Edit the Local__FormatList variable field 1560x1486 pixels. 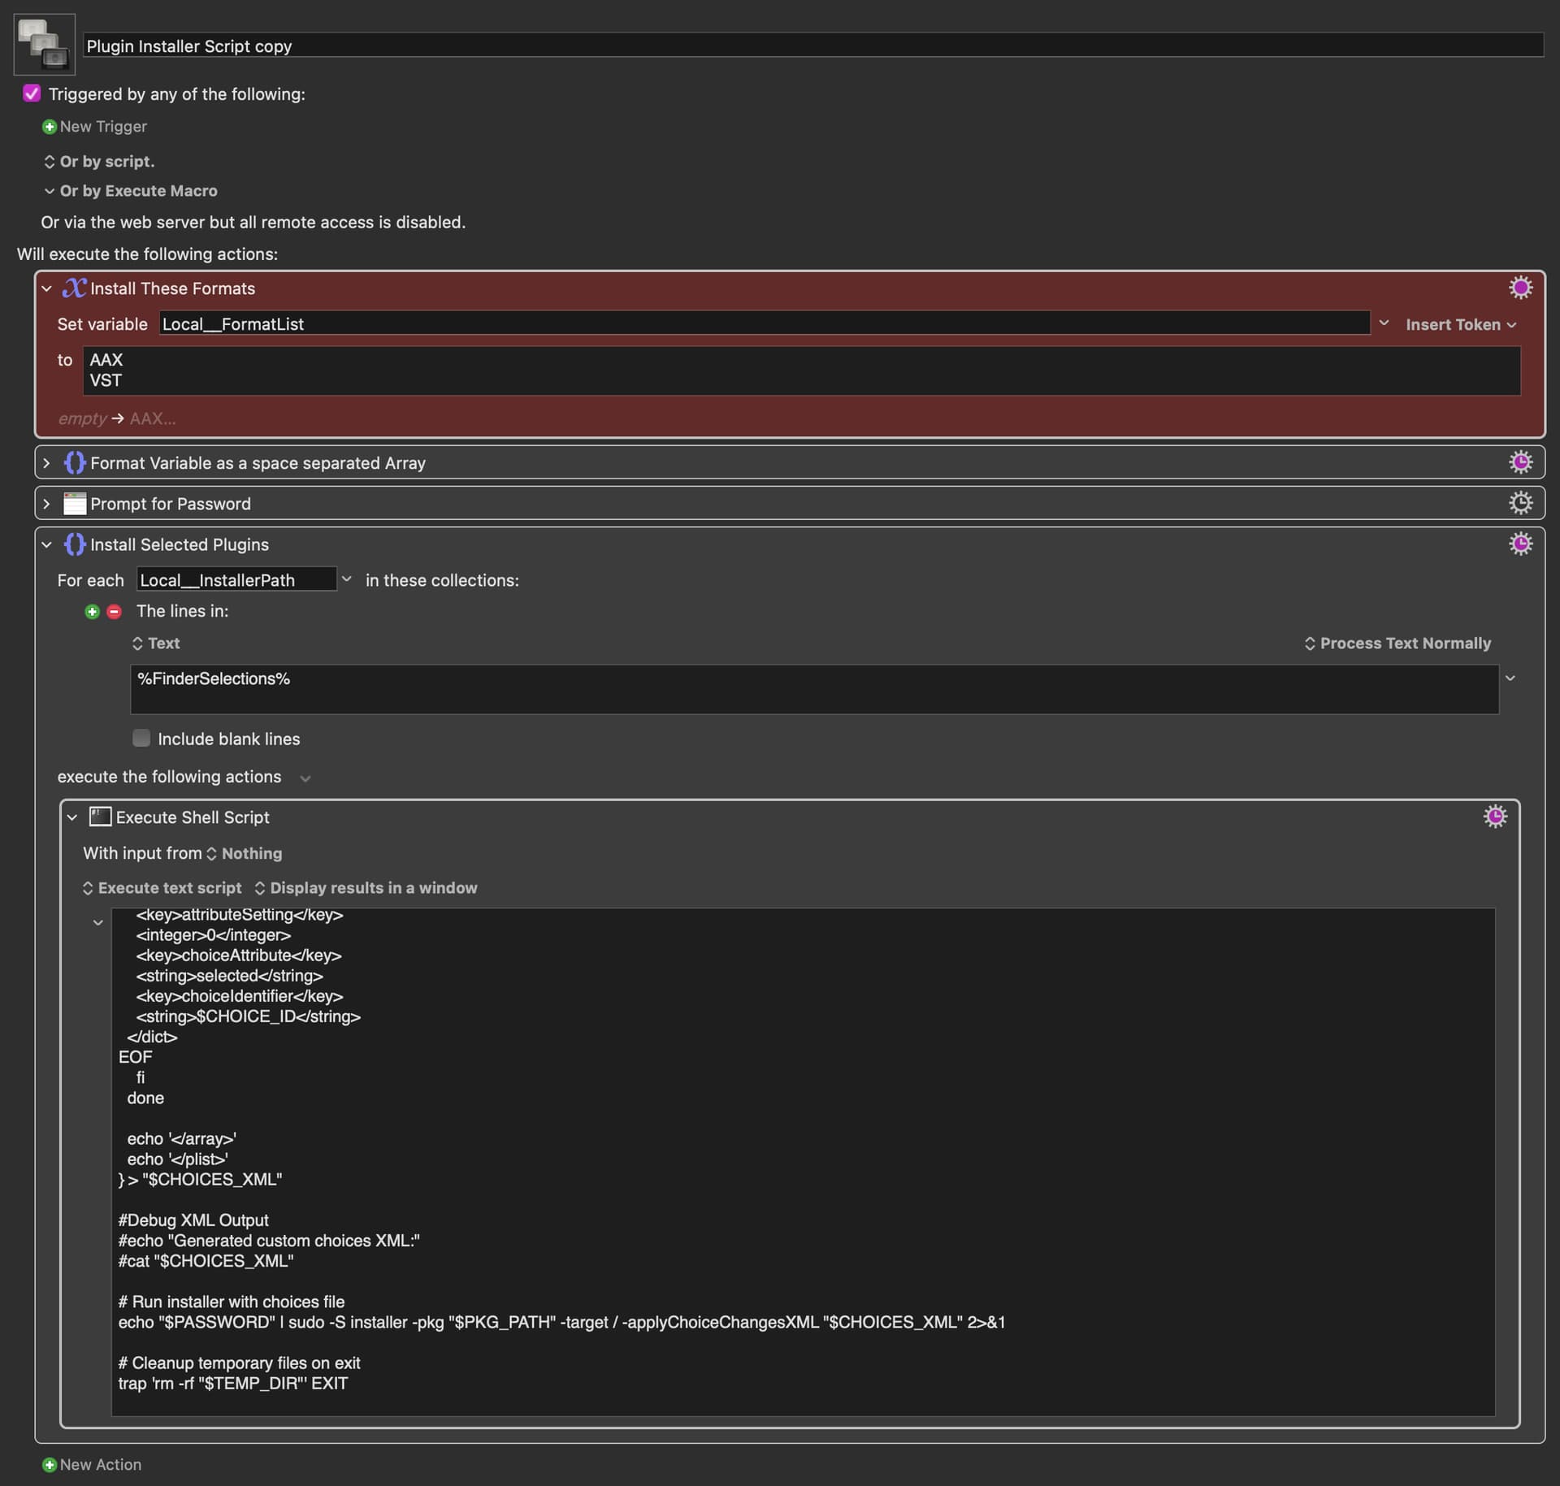pos(764,323)
